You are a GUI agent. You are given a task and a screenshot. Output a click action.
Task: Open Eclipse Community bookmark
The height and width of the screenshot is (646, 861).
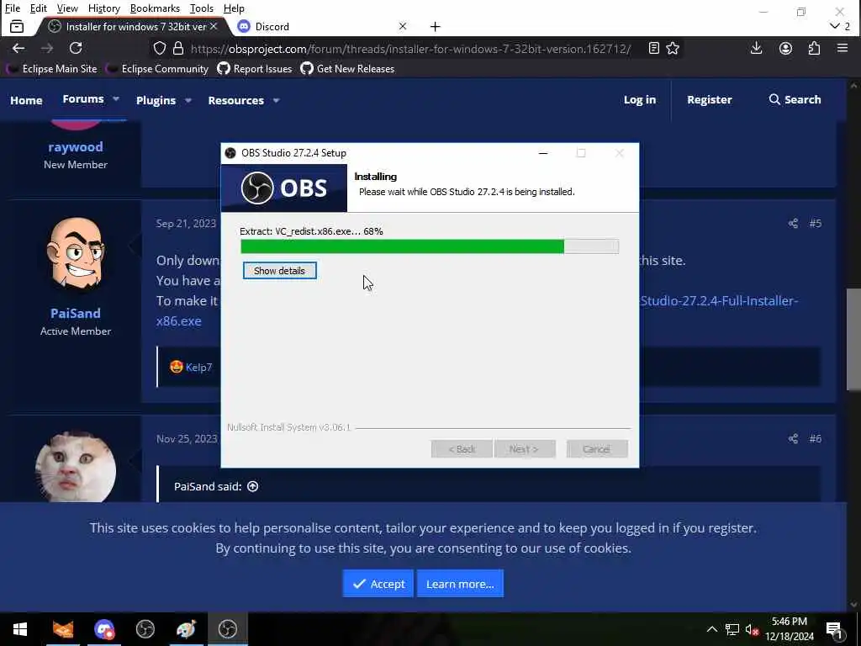click(157, 69)
